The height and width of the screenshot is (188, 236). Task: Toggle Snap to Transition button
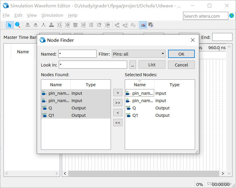(151, 25)
